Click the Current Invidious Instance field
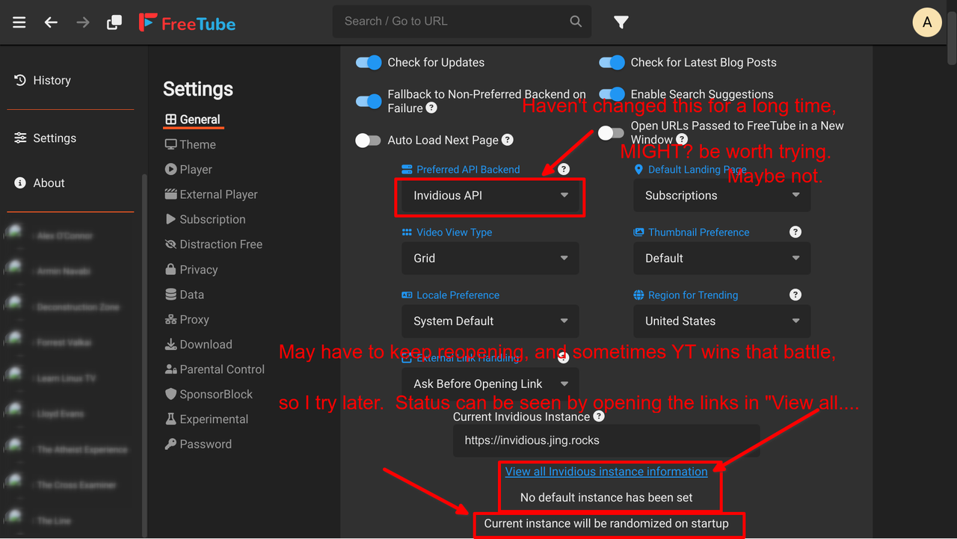The width and height of the screenshot is (957, 539). click(x=606, y=441)
